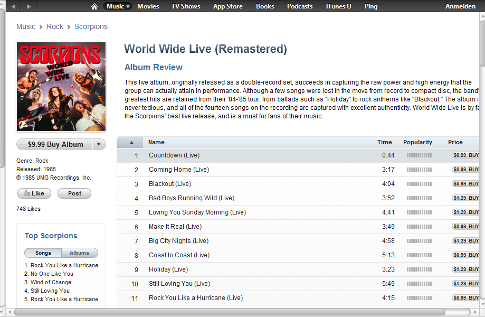The width and height of the screenshot is (485, 317).
Task: Buy Countdown (Live) for $0.99
Action: pyautogui.click(x=466, y=155)
